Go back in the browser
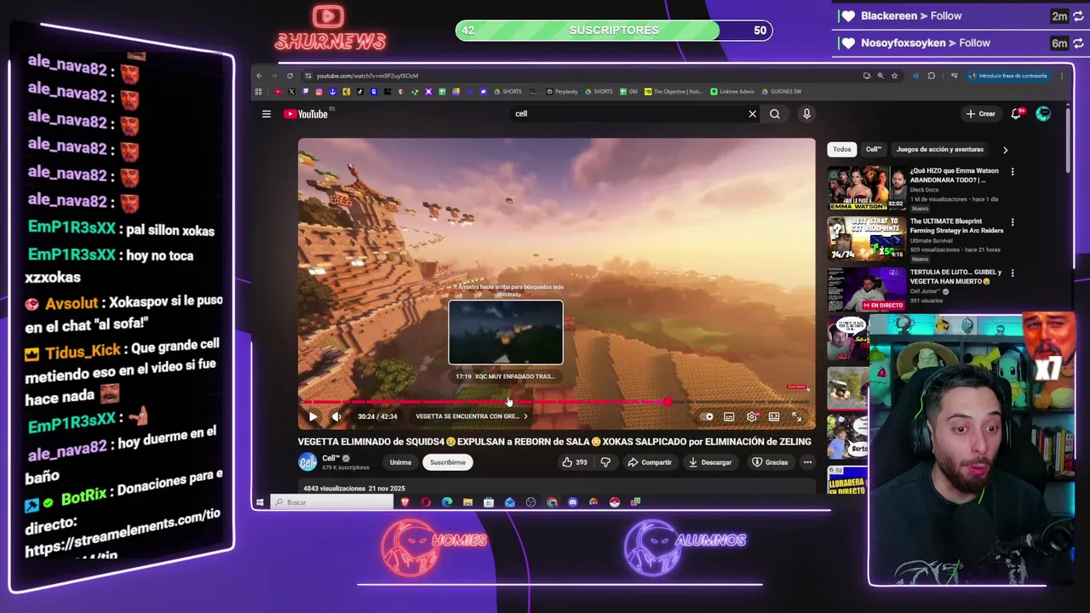 click(260, 76)
